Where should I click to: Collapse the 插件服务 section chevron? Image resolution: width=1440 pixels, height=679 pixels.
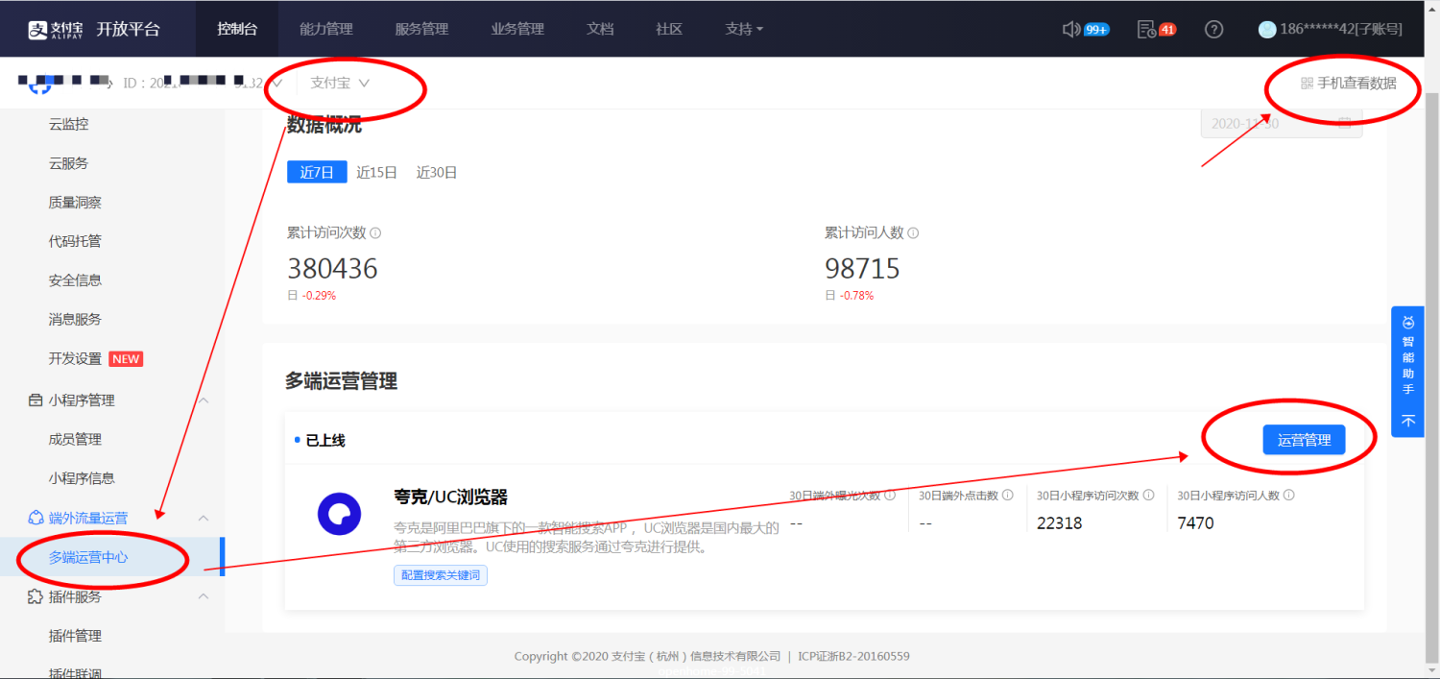(204, 596)
